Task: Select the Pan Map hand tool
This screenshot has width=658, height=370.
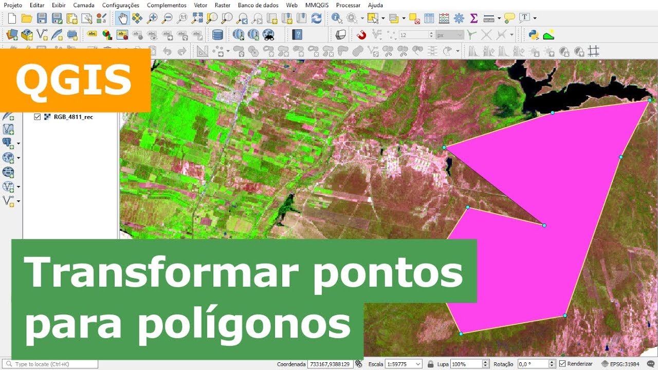Action: coord(122,18)
